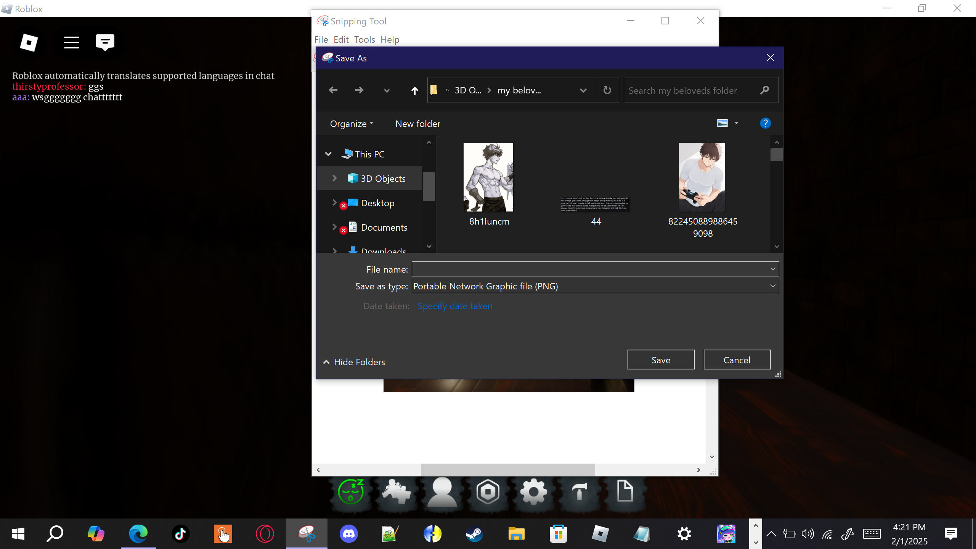Click the Specify date taken link

(x=455, y=306)
